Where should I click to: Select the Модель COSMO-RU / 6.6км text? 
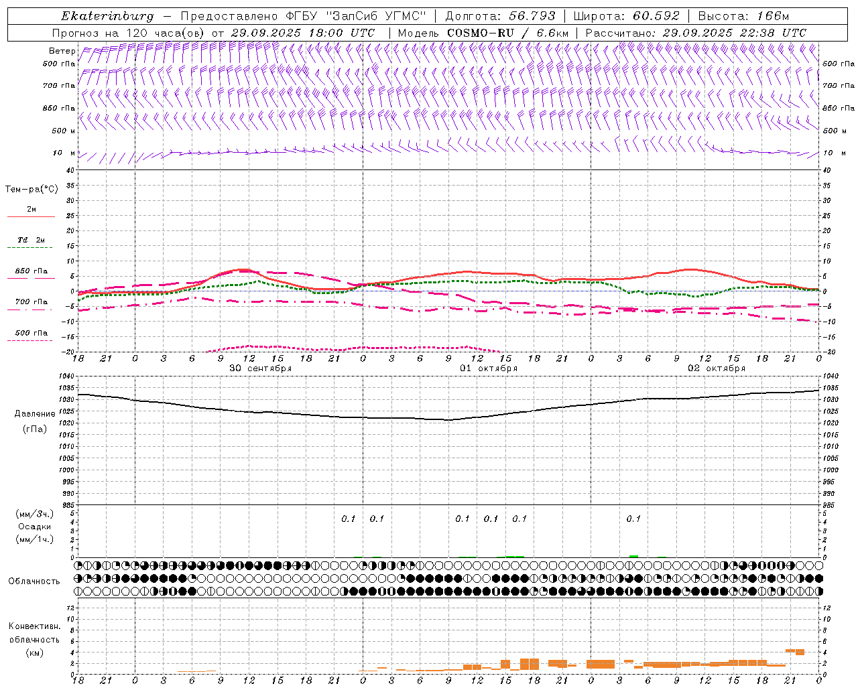coord(483,33)
